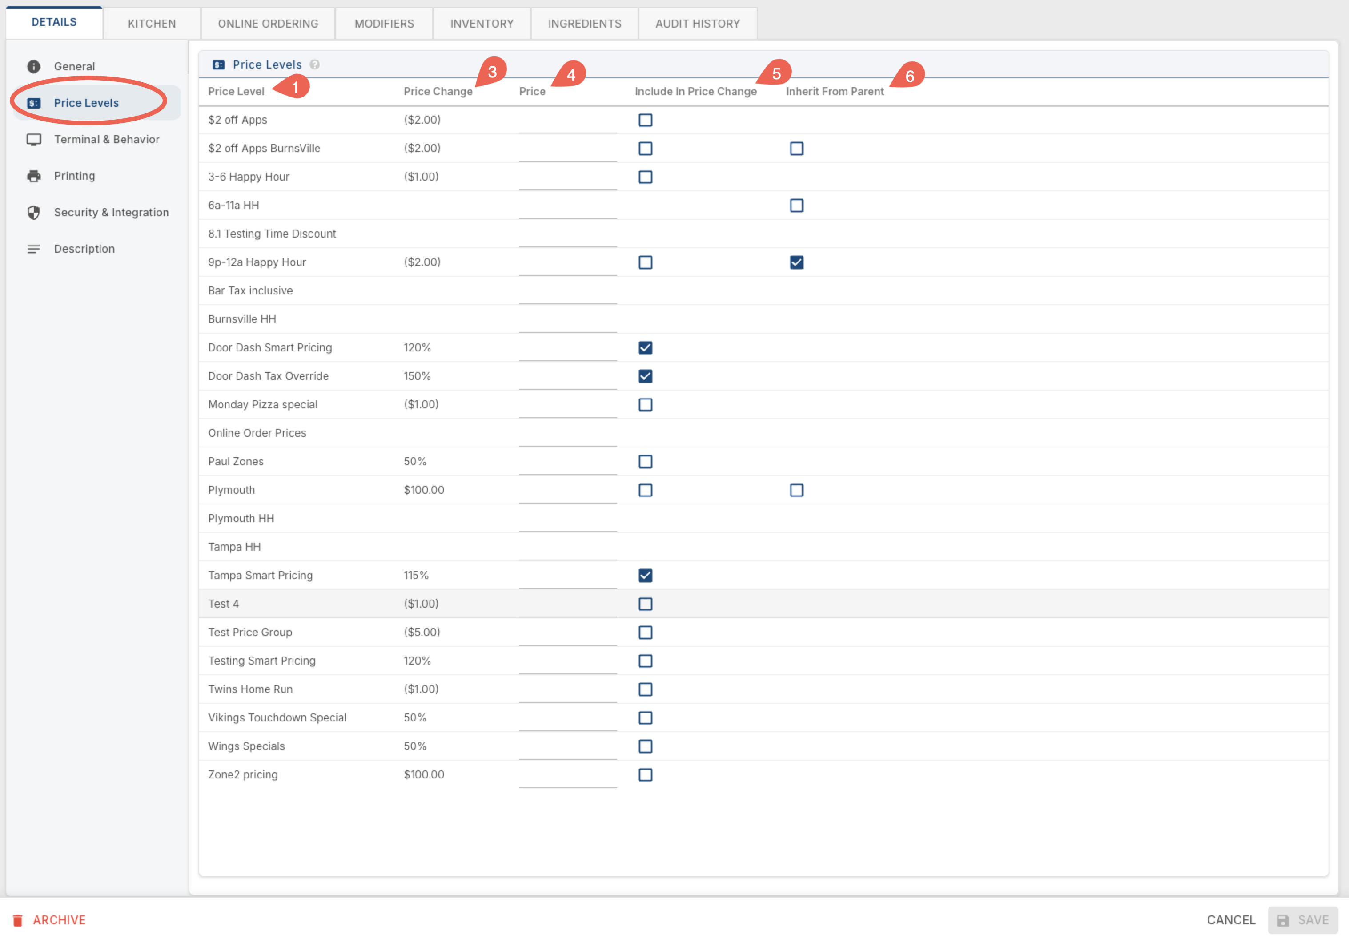Click the help icon beside Price Levels heading

[315, 64]
